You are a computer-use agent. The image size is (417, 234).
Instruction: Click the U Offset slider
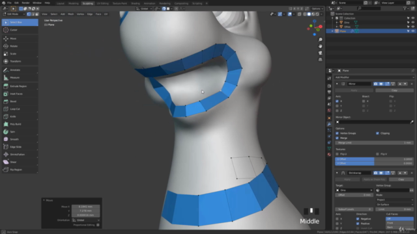coord(374,159)
